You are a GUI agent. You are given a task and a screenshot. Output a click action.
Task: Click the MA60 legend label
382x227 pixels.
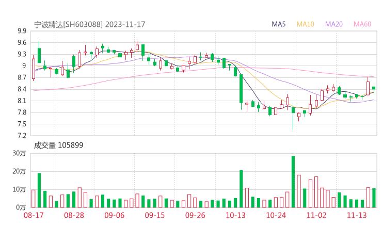362,24
